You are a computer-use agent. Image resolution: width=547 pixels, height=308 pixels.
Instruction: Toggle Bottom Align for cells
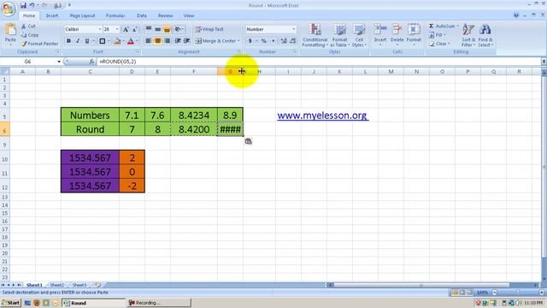pos(167,29)
